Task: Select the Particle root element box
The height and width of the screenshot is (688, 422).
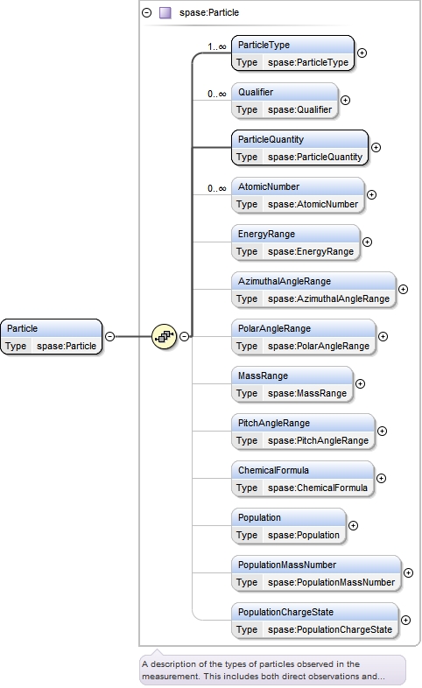Action: [52, 337]
